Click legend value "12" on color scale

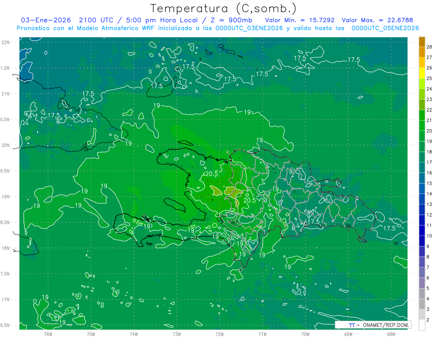click(429, 215)
